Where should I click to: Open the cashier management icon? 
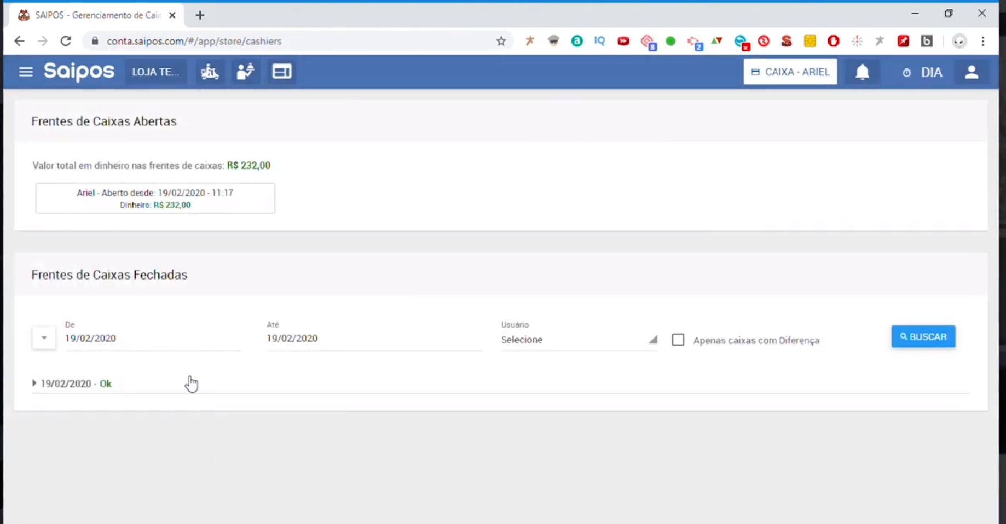pos(281,72)
